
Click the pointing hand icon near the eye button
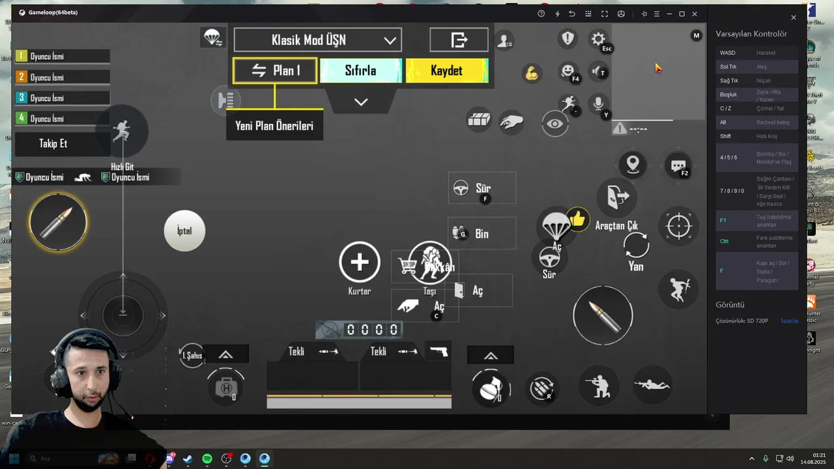pos(511,122)
